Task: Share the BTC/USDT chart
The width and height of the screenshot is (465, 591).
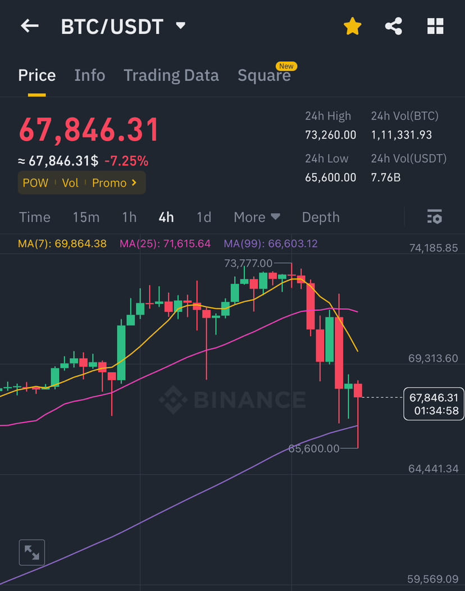Action: pos(394,26)
